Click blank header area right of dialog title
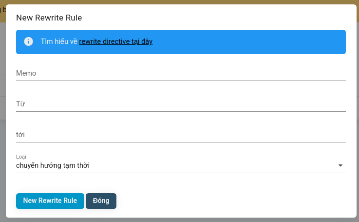The height and width of the screenshot is (222, 359). tap(219, 18)
